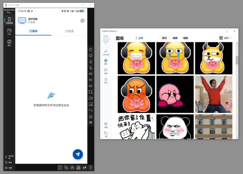Viewport: 243px width, 174px height.
Task: Click the Android home icon
Action: point(91,116)
